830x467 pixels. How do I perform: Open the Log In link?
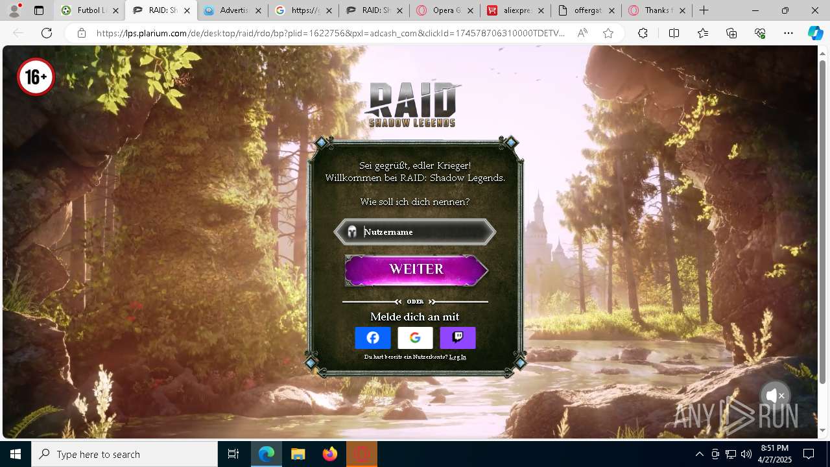coord(458,357)
